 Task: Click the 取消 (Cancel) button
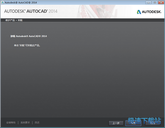pos(153,123)
